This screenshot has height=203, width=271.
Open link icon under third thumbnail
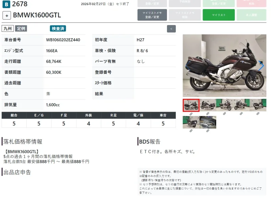coord(224,114)
